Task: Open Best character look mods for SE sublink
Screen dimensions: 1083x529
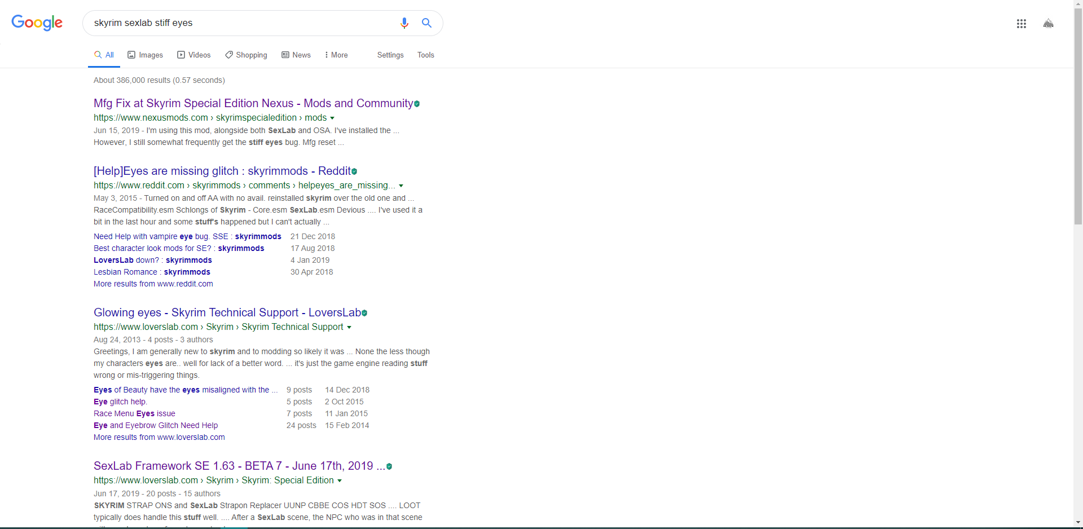Action: (x=179, y=248)
